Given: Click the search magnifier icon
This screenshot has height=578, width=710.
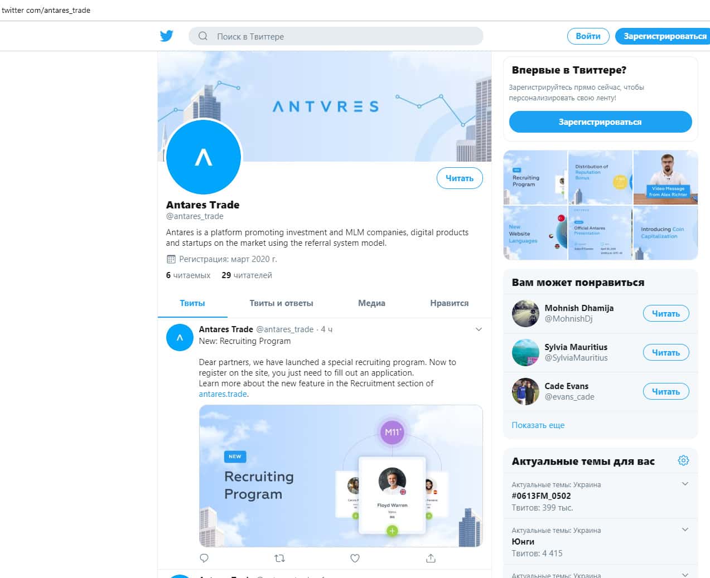Looking at the screenshot, I should click(x=203, y=36).
